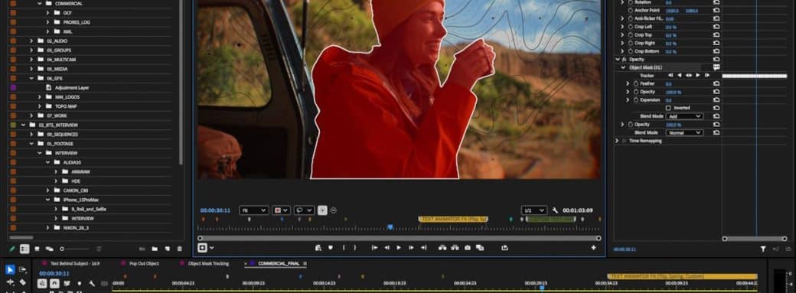Click the Mark Out bracket button
Viewport: 796px width, 293px height.
click(x=355, y=248)
